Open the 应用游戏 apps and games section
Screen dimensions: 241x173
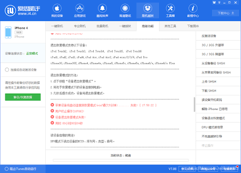click(x=80, y=10)
